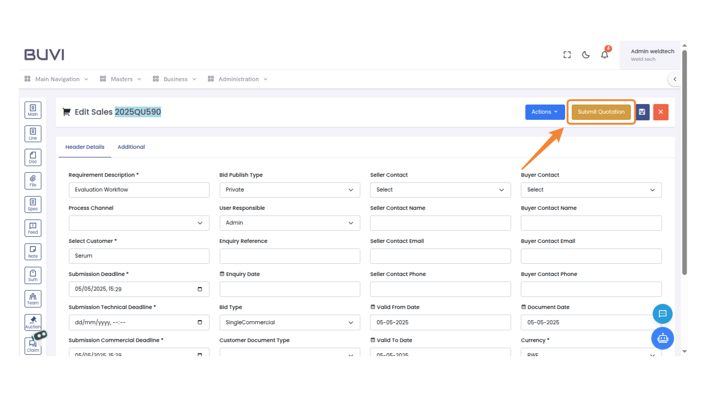This screenshot has height=397, width=707.
Task: Click inside the Enquiry Reference input field
Action: click(x=289, y=256)
